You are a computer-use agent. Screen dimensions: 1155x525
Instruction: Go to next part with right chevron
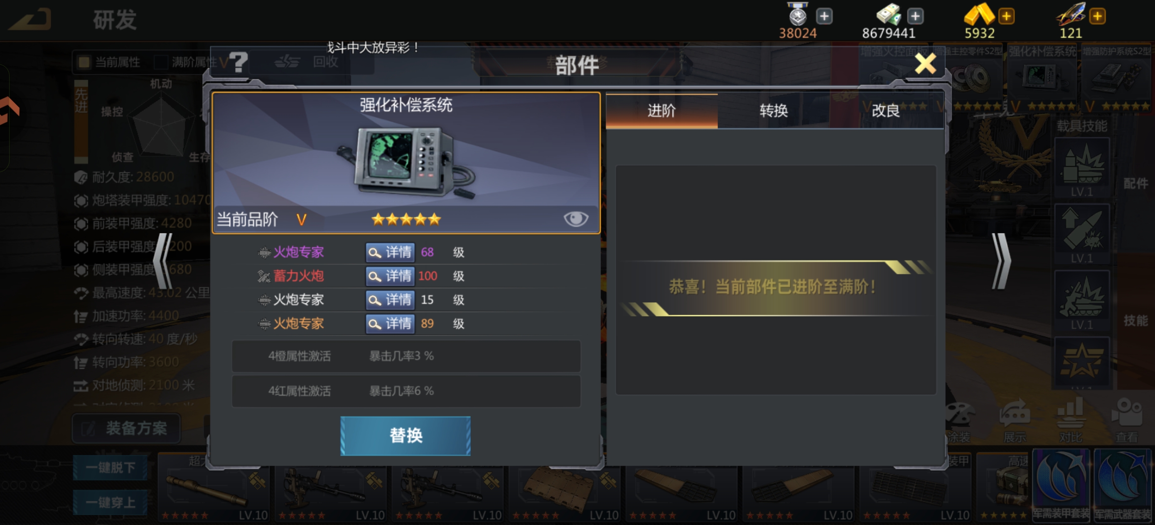click(x=1001, y=261)
